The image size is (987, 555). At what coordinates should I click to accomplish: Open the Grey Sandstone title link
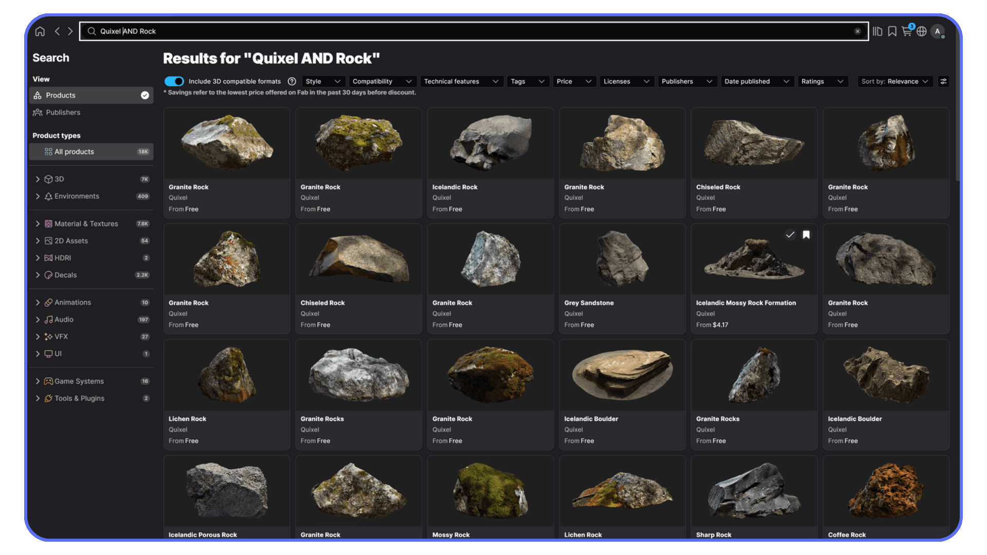[589, 303]
